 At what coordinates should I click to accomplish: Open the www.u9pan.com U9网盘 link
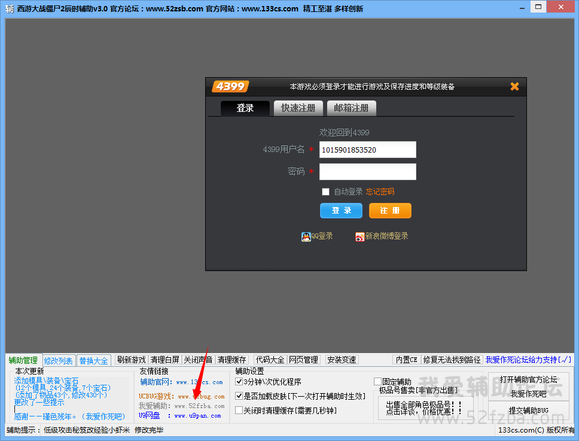[x=197, y=416]
